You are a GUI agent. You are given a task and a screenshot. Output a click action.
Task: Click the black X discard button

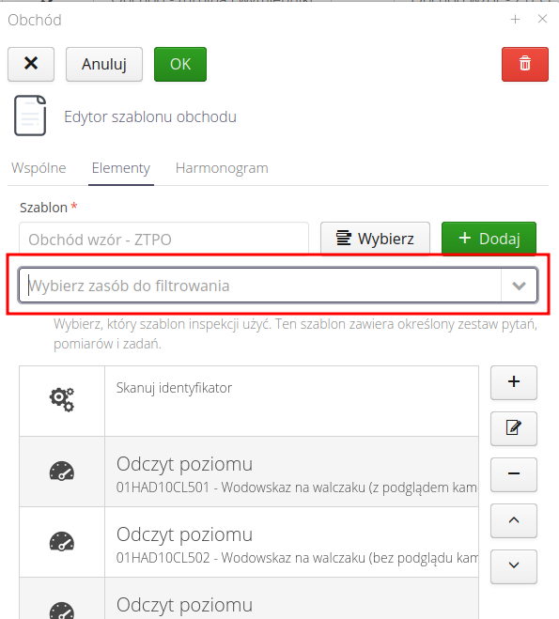(31, 65)
